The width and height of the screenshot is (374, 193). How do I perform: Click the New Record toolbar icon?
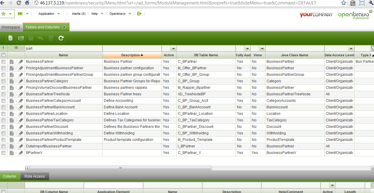tap(11, 38)
